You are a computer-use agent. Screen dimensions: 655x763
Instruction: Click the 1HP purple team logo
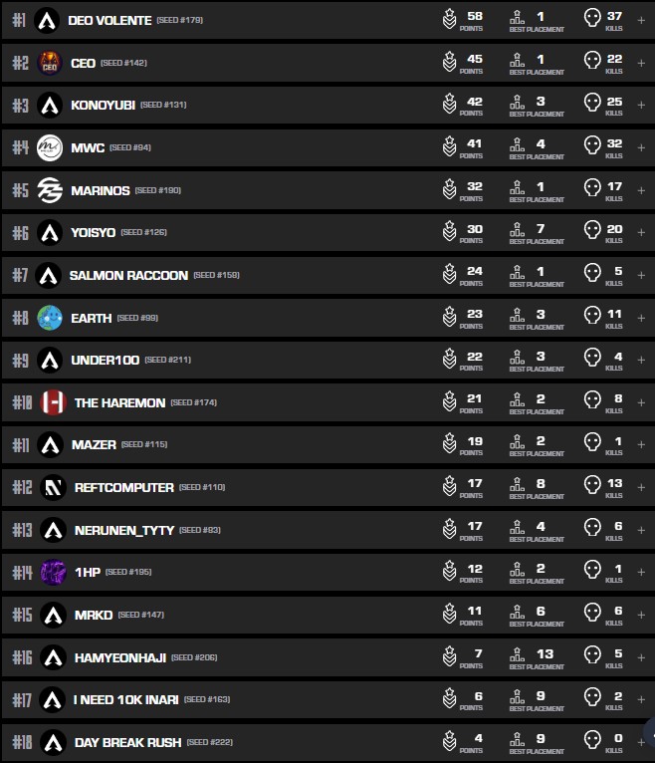pos(53,572)
